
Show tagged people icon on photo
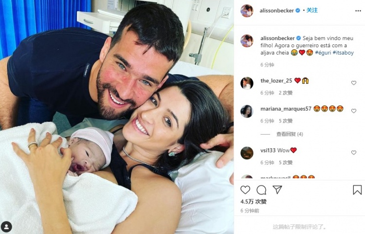coord(6,227)
